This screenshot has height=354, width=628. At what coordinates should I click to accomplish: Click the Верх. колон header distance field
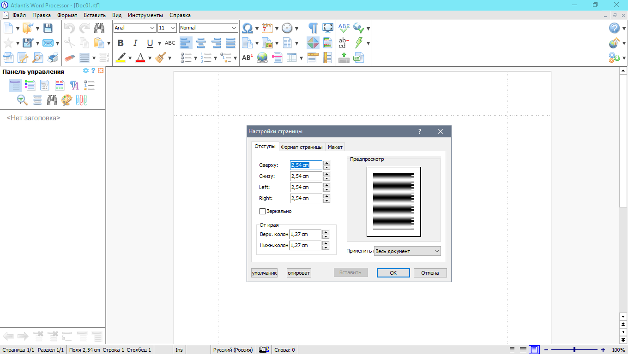305,234
